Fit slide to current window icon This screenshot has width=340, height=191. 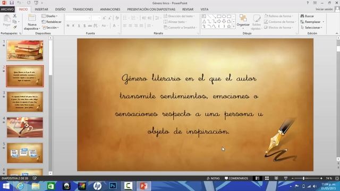(337, 178)
